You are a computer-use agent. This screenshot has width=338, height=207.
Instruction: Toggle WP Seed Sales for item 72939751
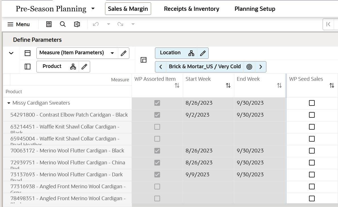coord(312,163)
